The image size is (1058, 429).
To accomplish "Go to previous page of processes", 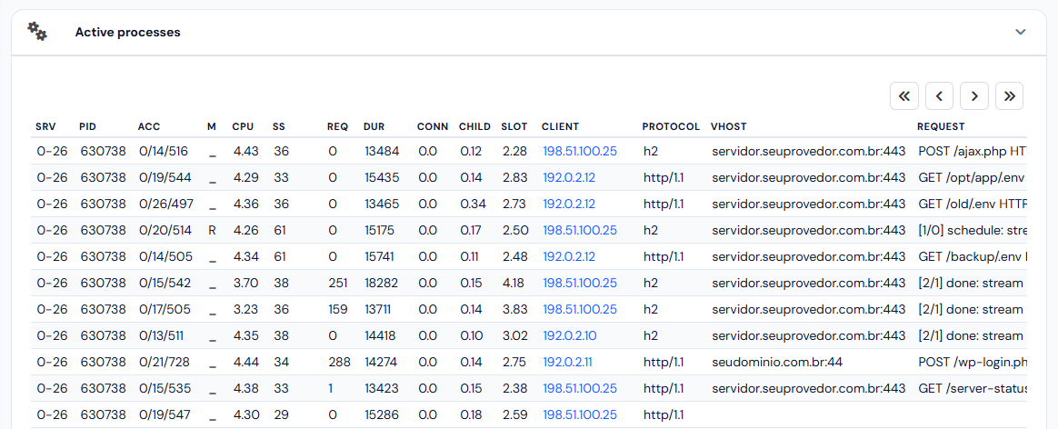I will point(939,96).
